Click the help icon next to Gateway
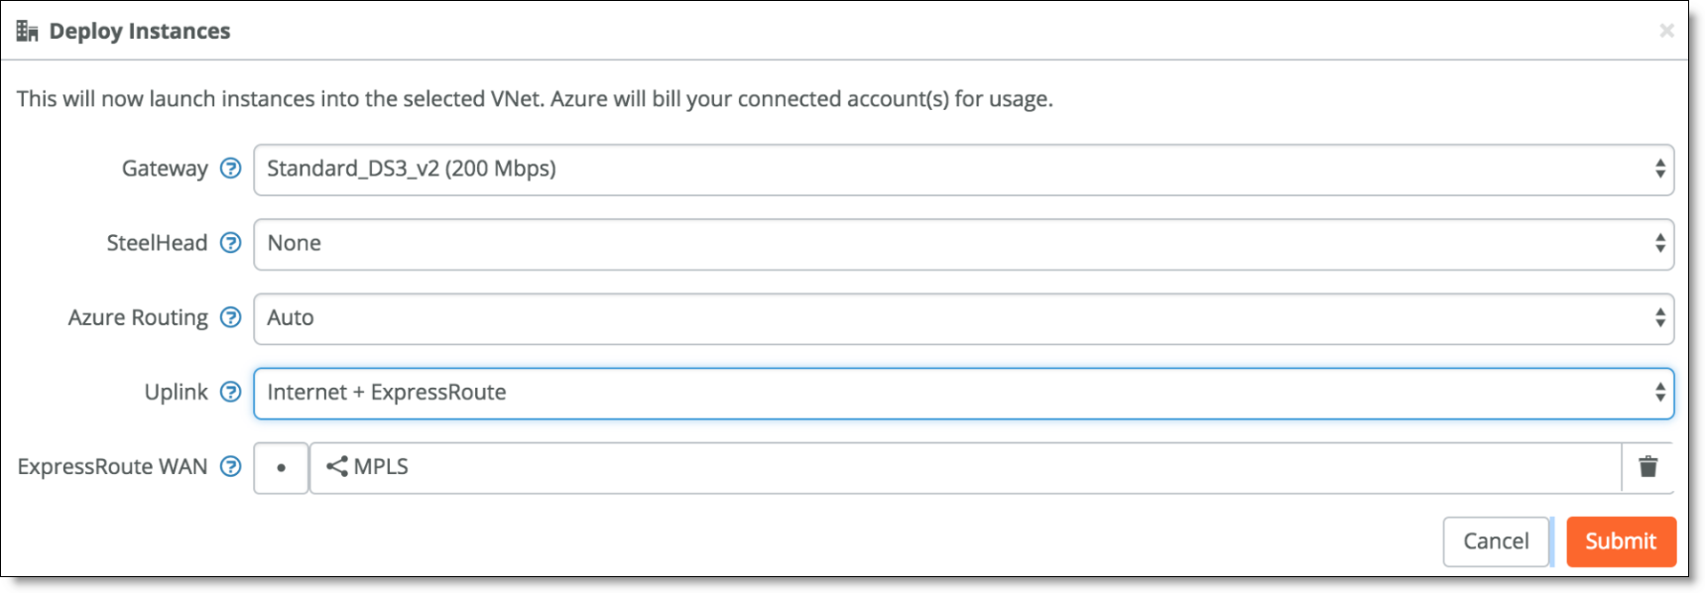 click(x=230, y=169)
